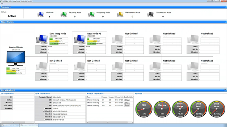This screenshot has width=227, height=127.
Task: Select the Control Node monitor icon
Action: (16, 59)
